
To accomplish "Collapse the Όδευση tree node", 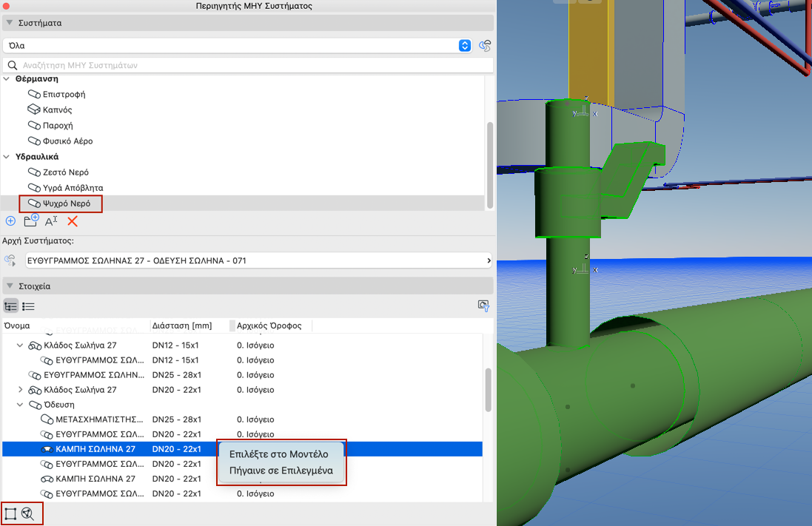I will click(20, 405).
